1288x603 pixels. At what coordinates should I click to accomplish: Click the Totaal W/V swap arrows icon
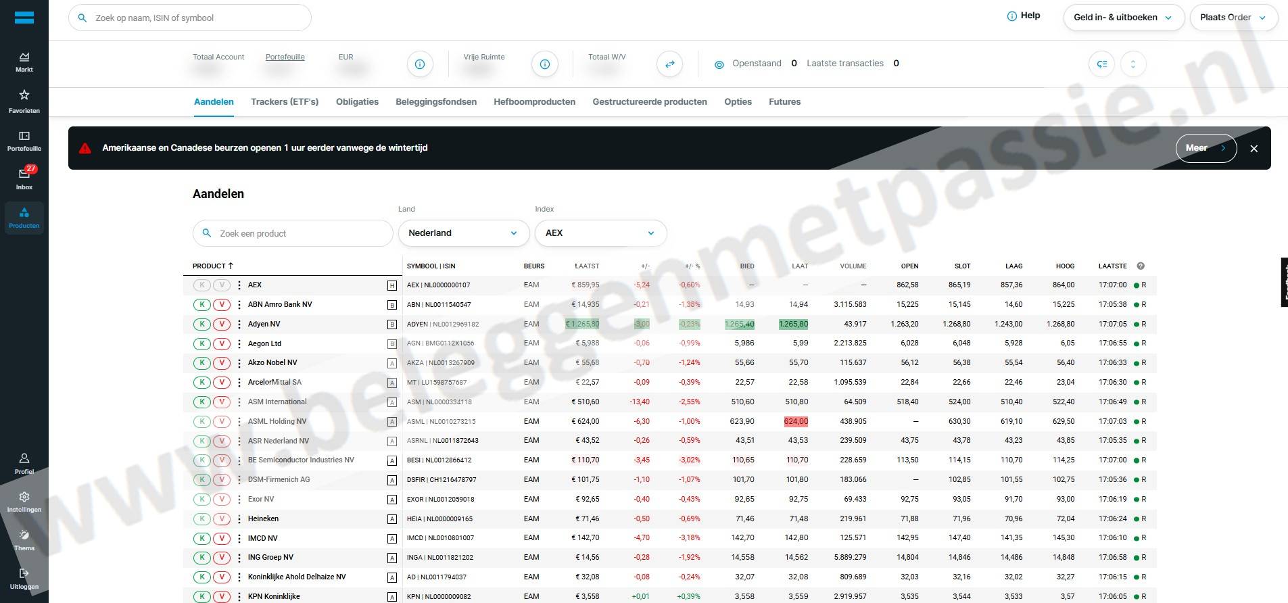(669, 64)
